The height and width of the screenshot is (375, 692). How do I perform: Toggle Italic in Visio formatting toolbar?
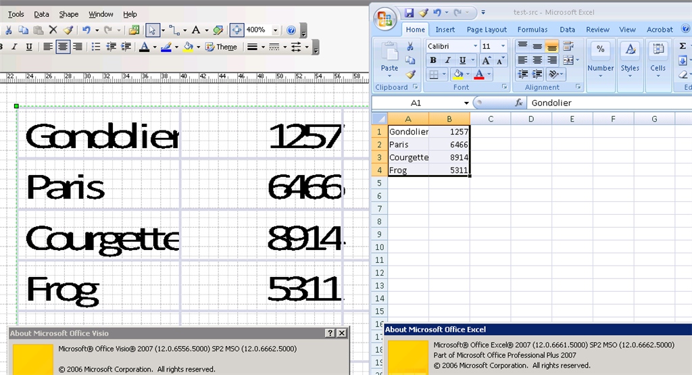point(14,47)
